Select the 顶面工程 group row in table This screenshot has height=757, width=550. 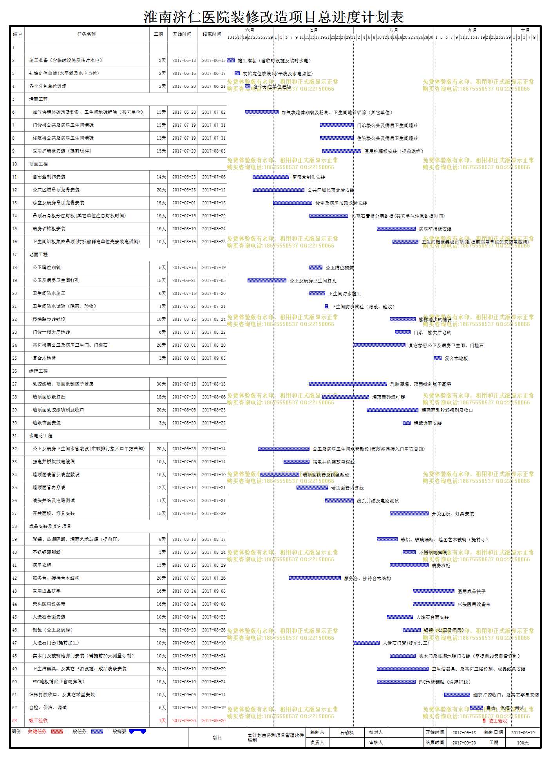tap(119, 164)
